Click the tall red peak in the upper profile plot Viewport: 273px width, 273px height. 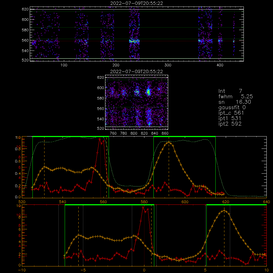(x=100, y=139)
